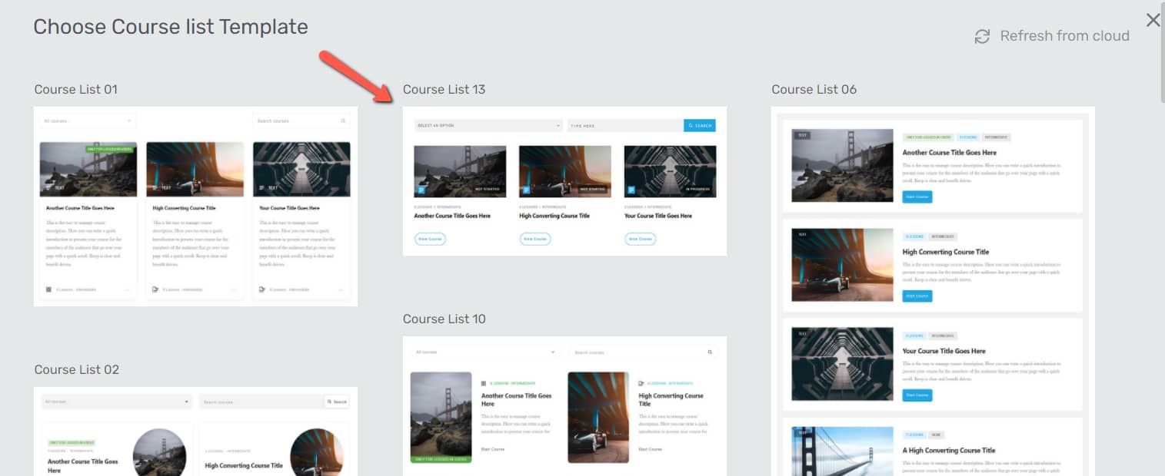The image size is (1165, 476).
Task: Click the 'Choose Course list Template' heading
Action: coord(171,27)
